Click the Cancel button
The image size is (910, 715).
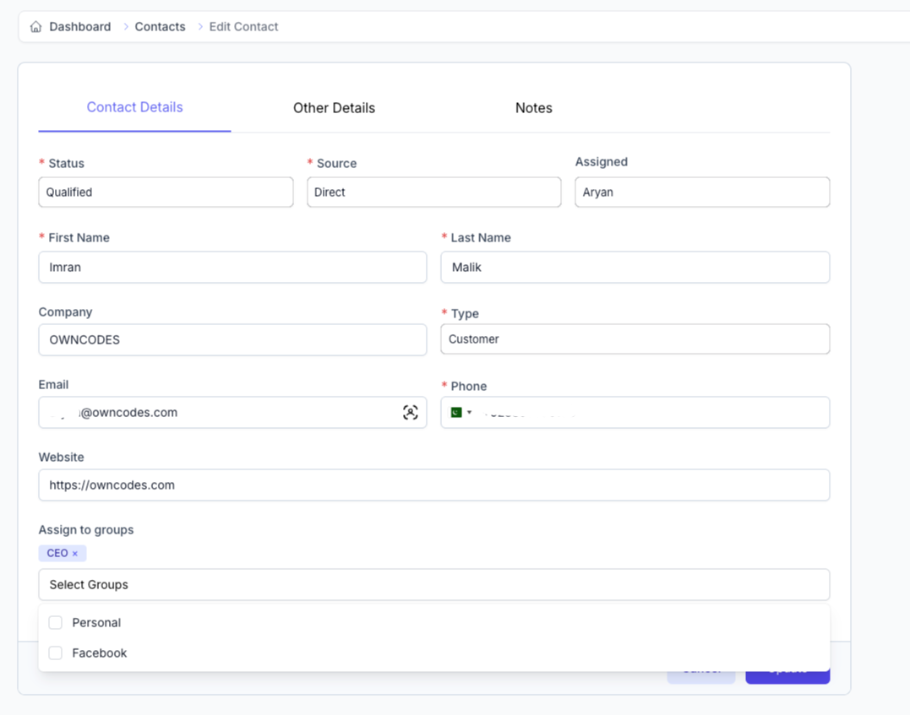[x=701, y=668]
